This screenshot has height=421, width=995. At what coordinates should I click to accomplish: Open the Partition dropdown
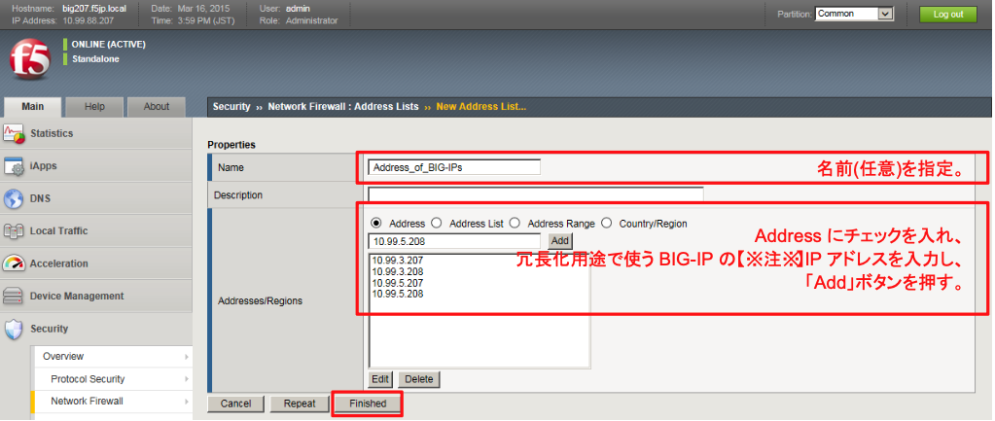point(855,14)
